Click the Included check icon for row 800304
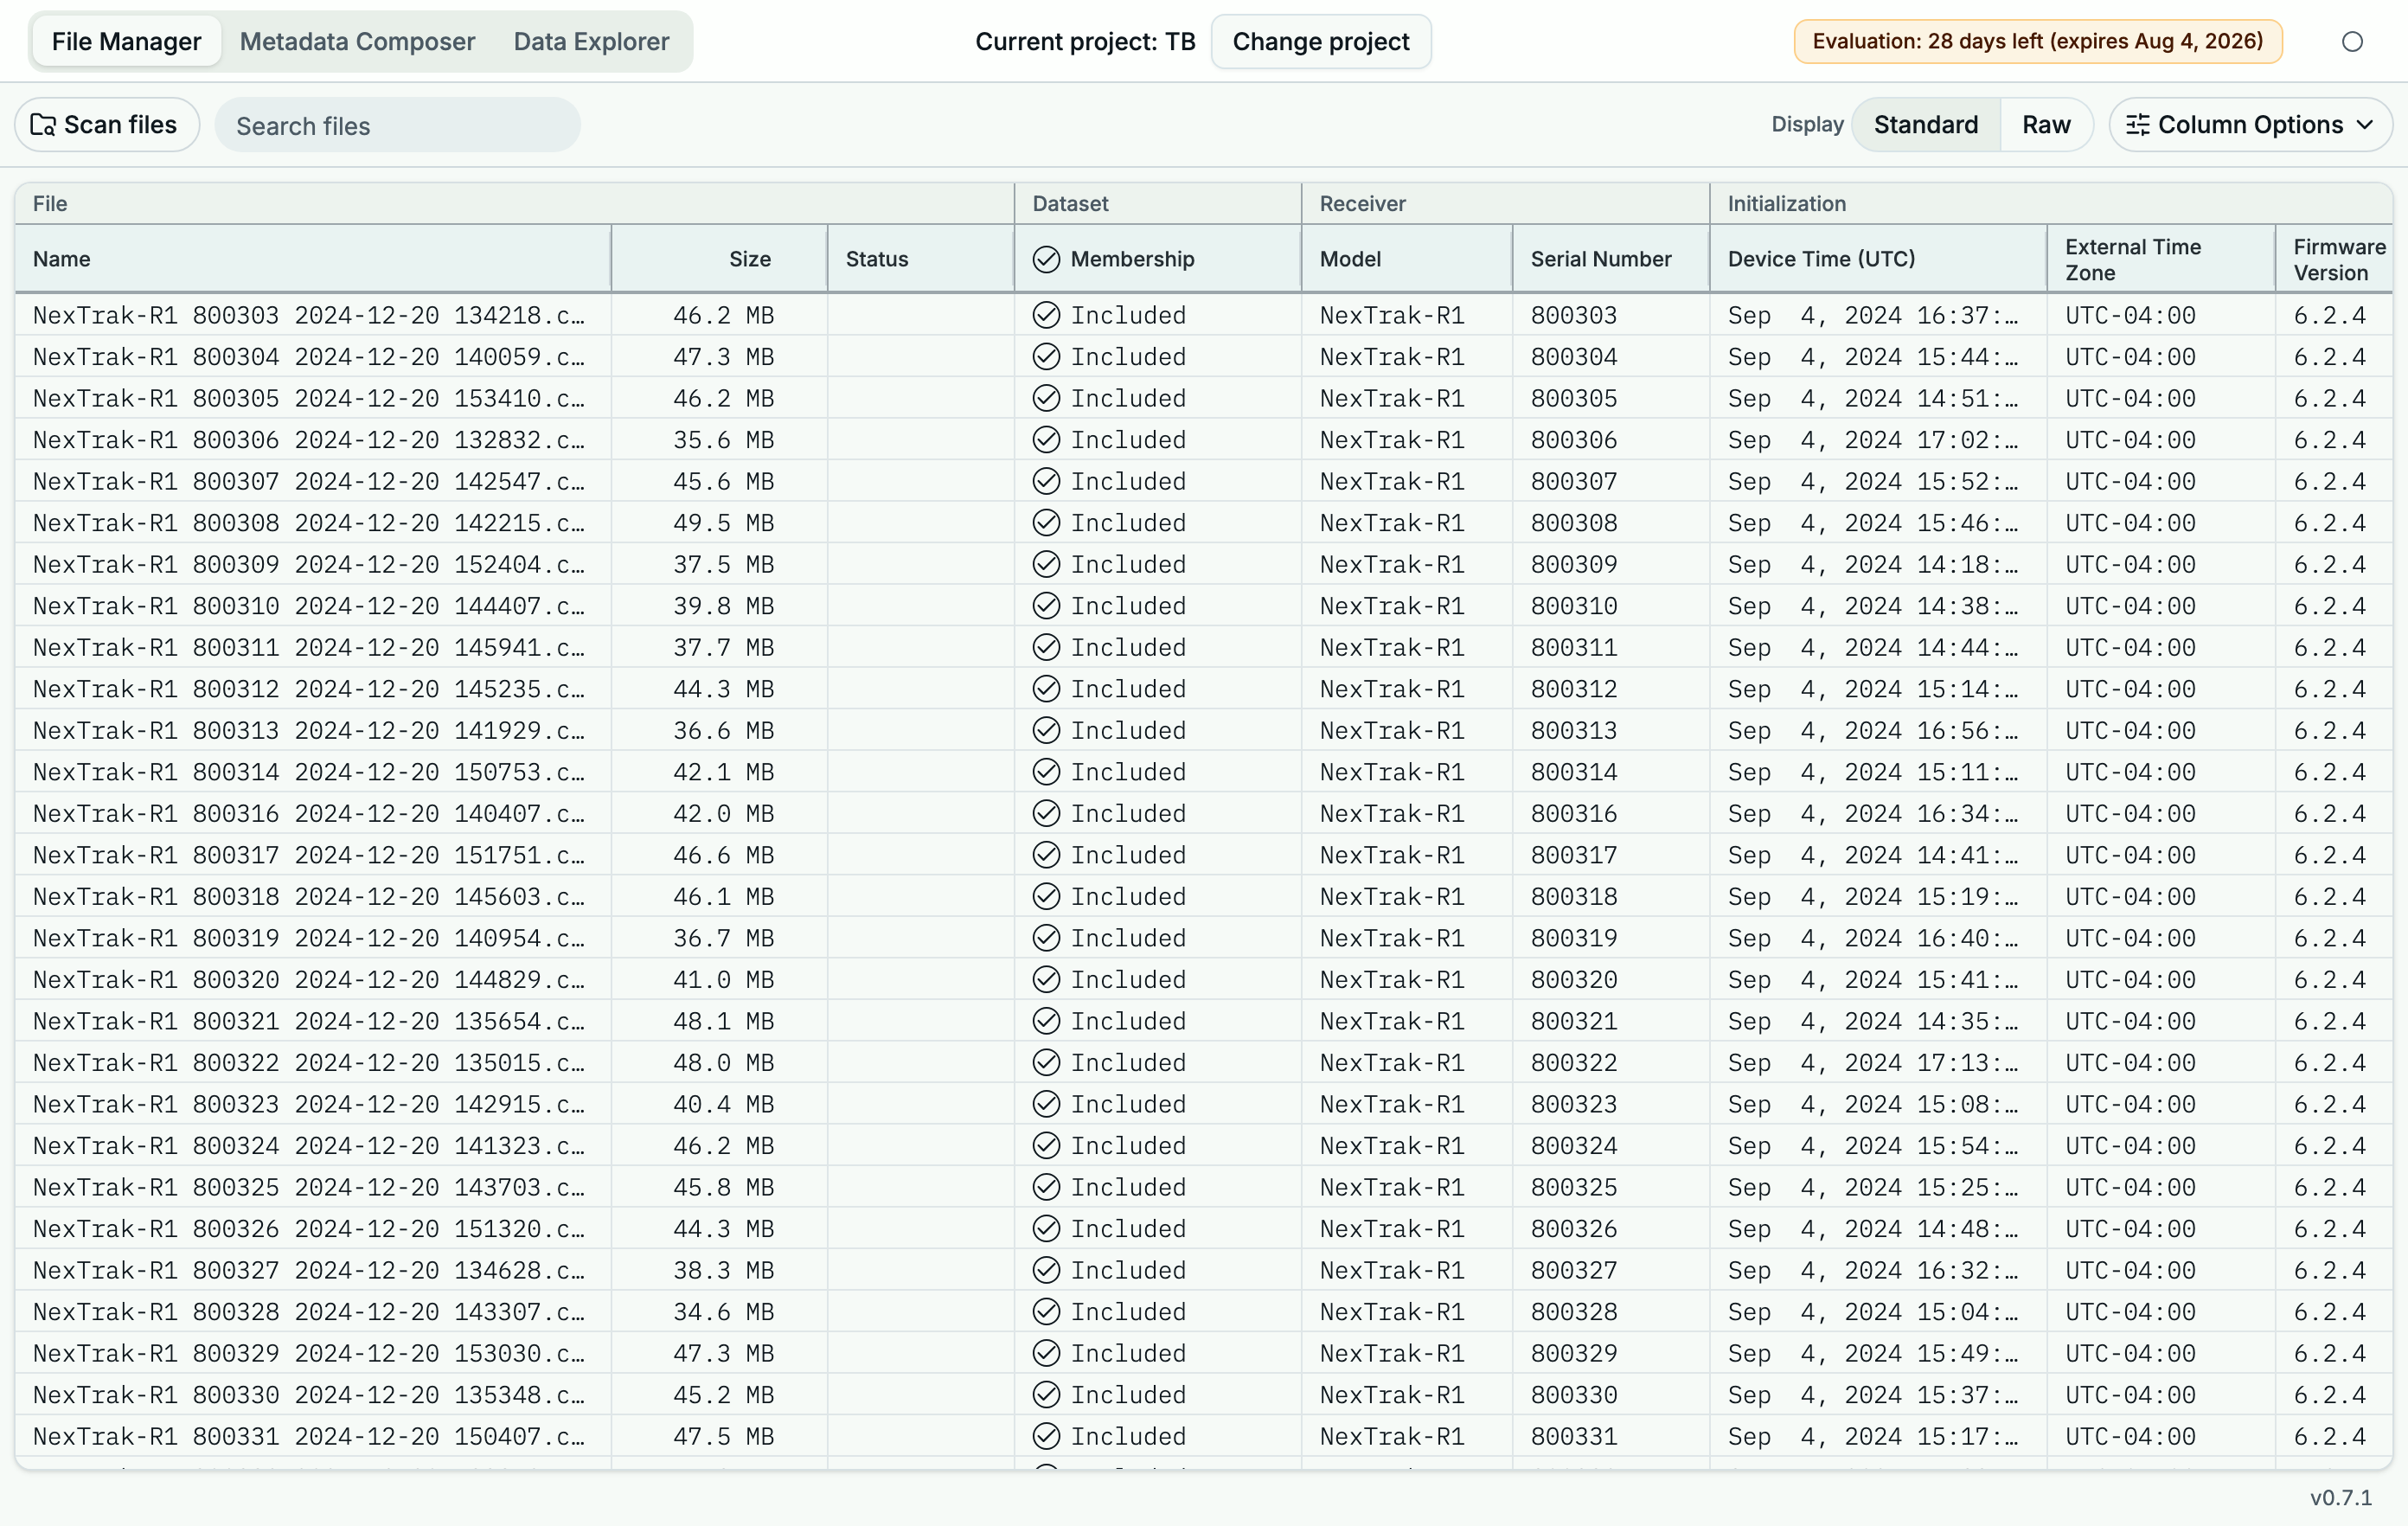 1046,357
